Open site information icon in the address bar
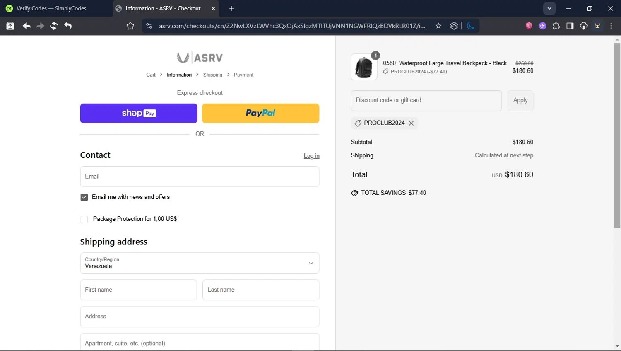The height and width of the screenshot is (351, 621). click(x=149, y=26)
